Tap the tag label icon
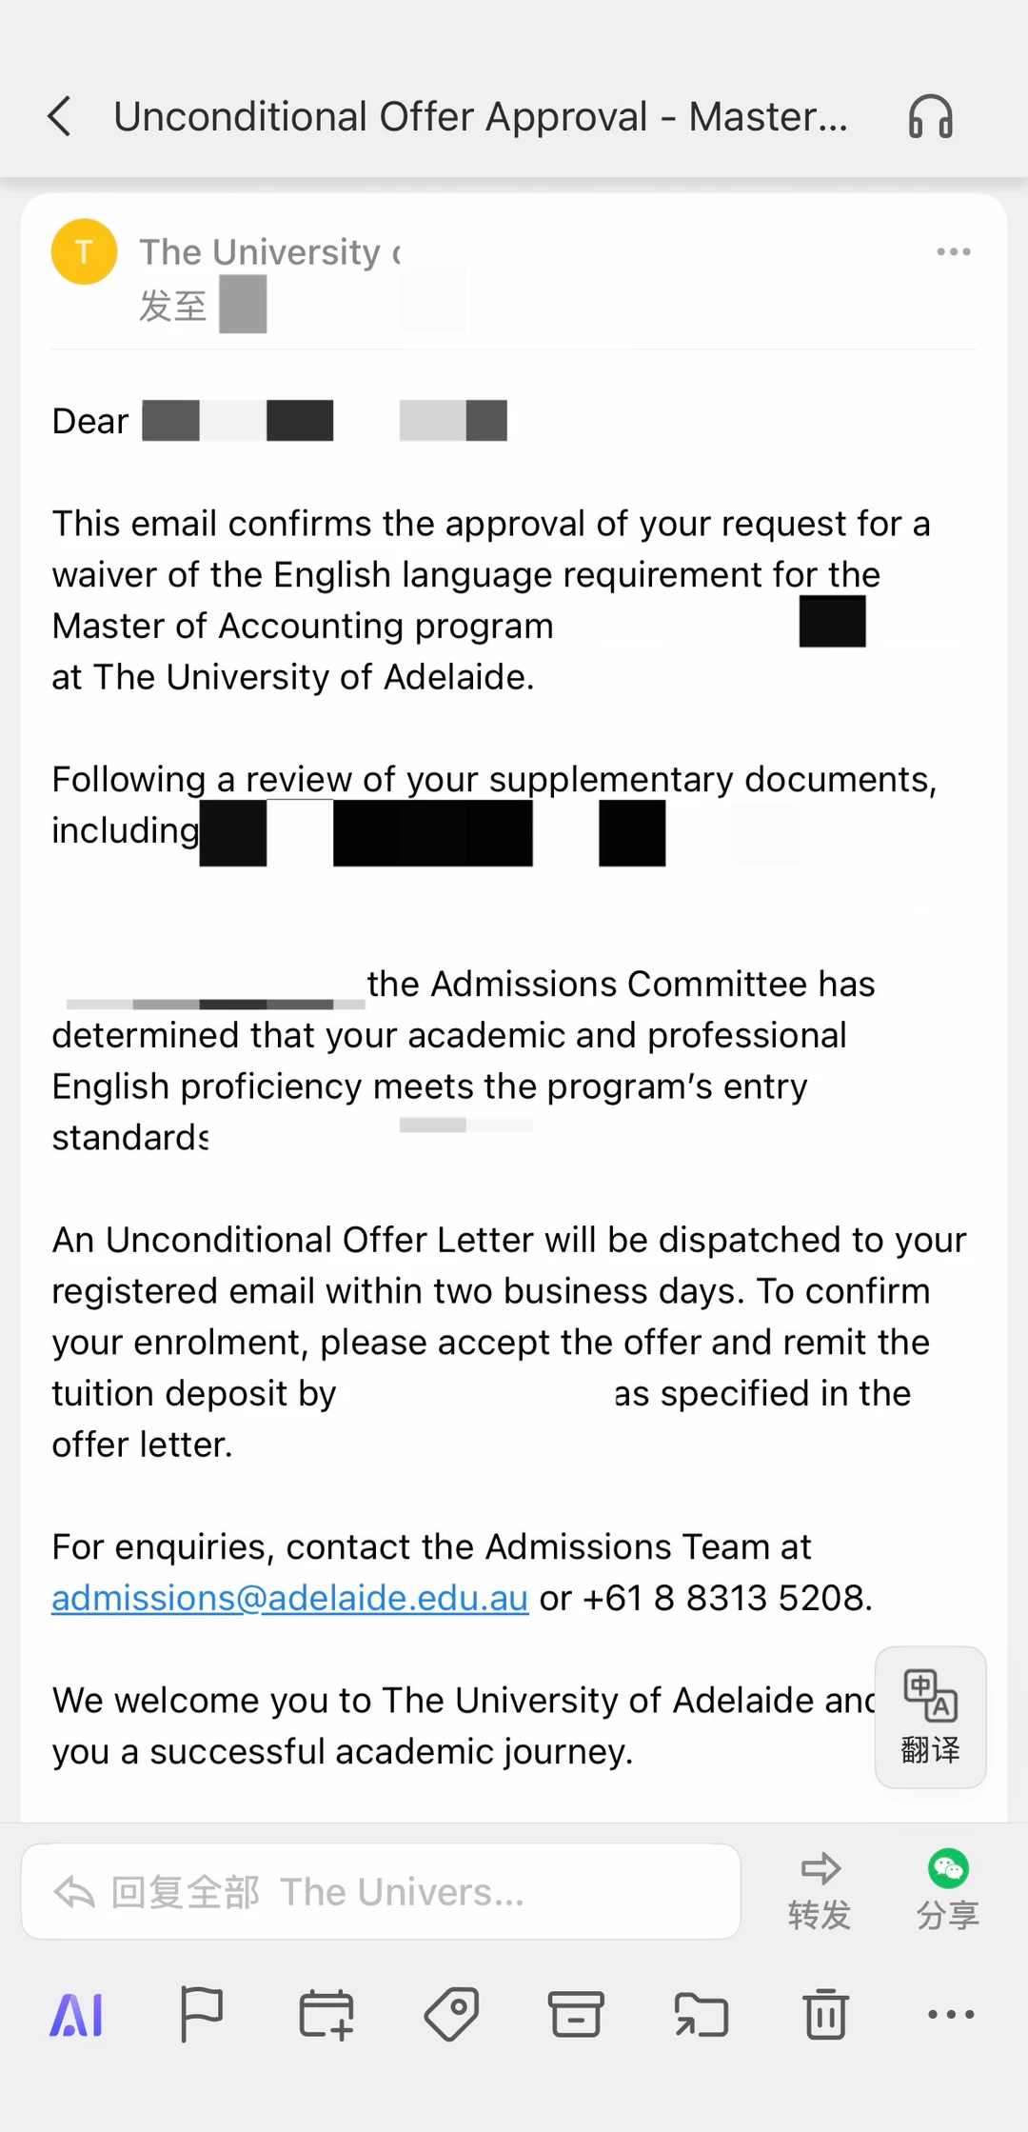The width and height of the screenshot is (1028, 2132). 451,2015
